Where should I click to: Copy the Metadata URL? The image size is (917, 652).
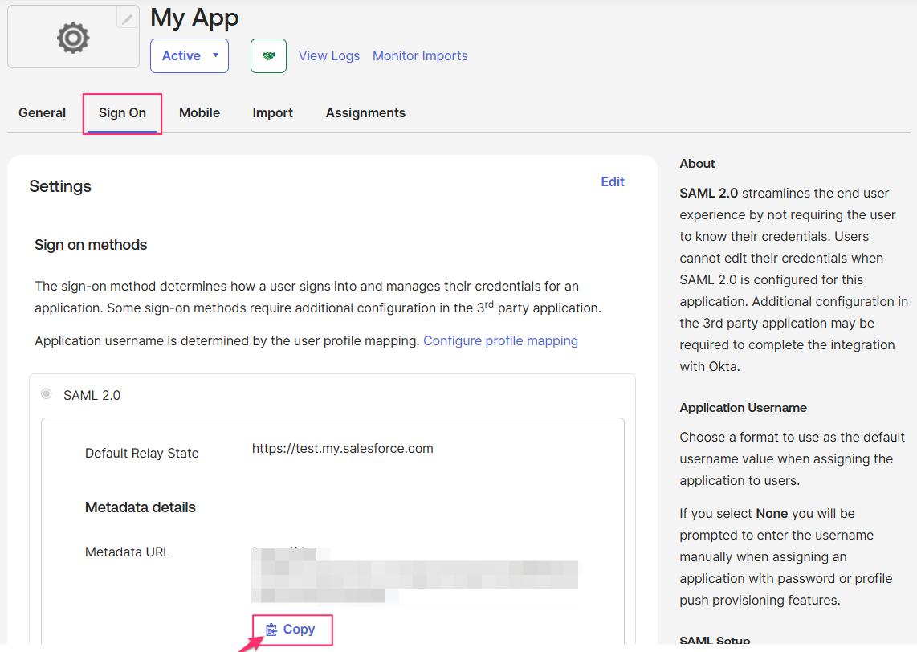click(x=291, y=630)
